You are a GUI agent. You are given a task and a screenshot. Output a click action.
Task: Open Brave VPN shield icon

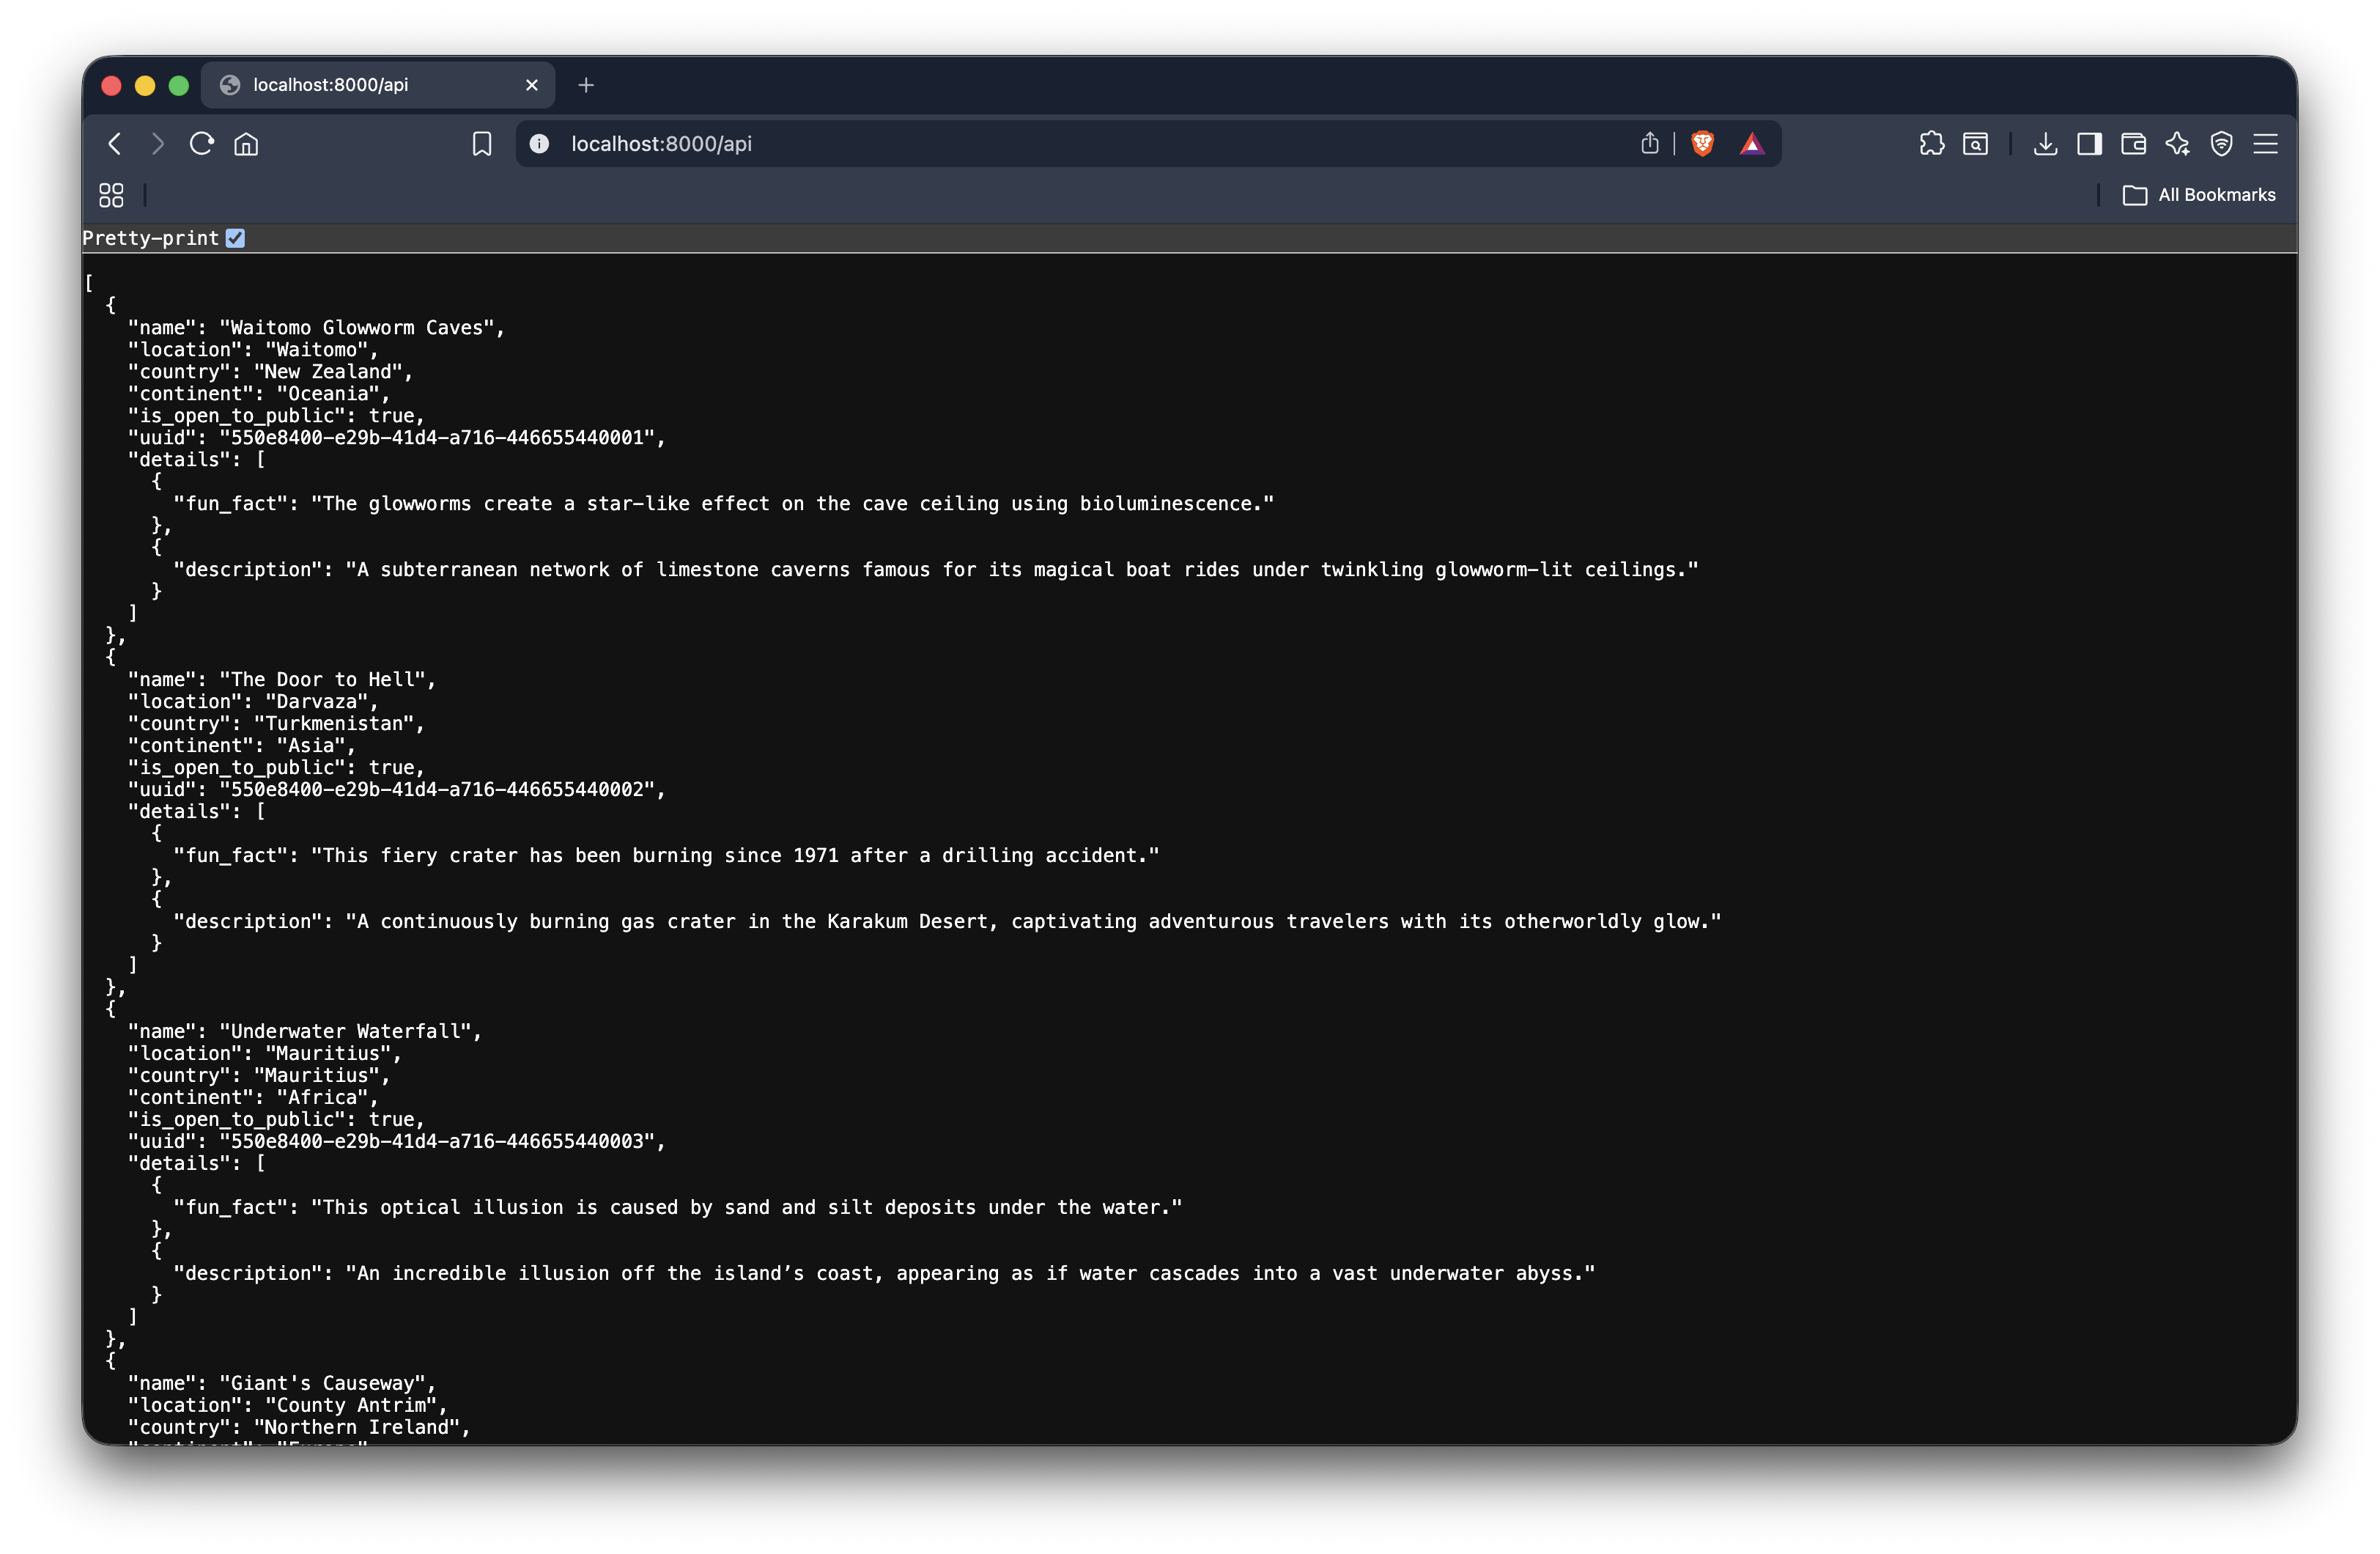[x=2221, y=144]
